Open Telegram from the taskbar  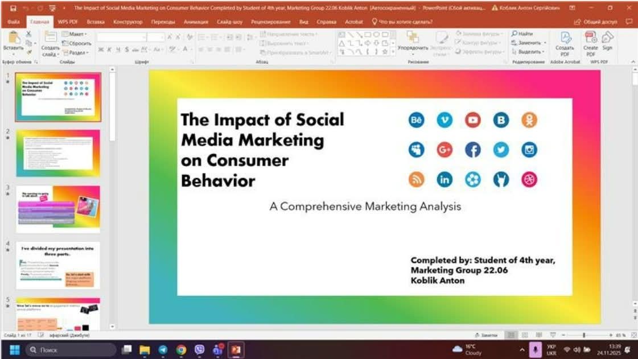coord(163,350)
